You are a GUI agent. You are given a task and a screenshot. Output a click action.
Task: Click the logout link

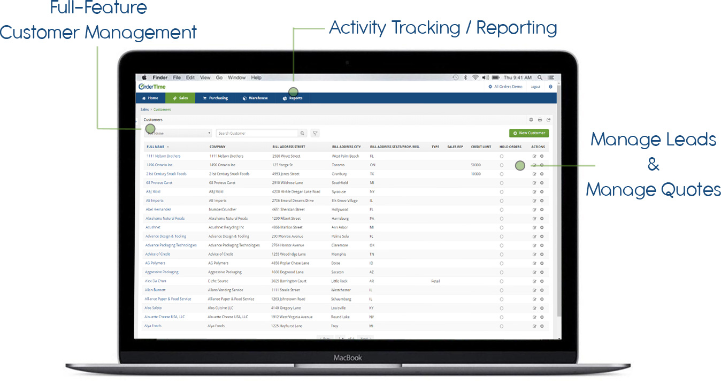point(535,87)
